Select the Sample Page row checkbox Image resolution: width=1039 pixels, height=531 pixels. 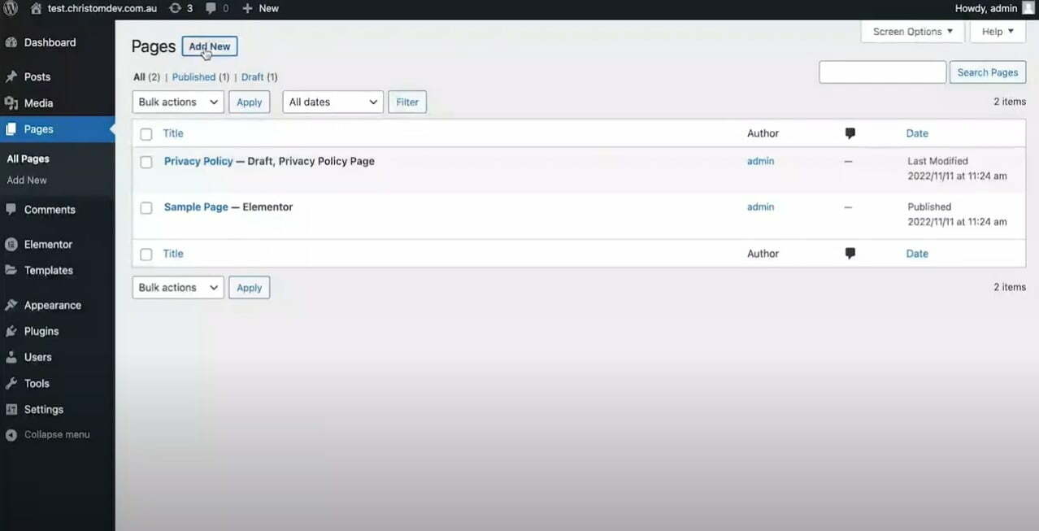(146, 207)
